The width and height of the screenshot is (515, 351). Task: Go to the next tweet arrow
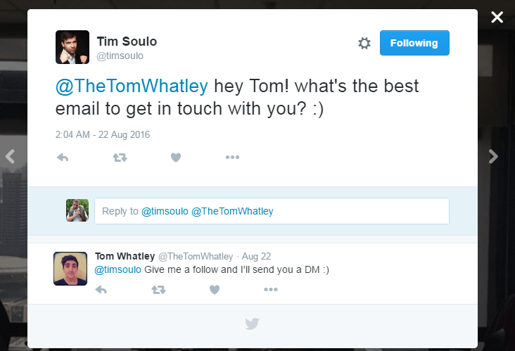[x=493, y=157]
